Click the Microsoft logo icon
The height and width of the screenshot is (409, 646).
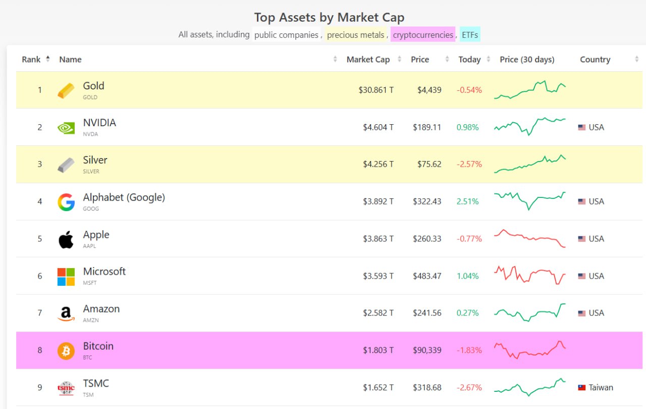tap(66, 277)
